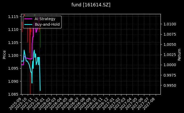Click the 1.0075 return tick label
This screenshot has width=184, height=113.
pos(170,34)
